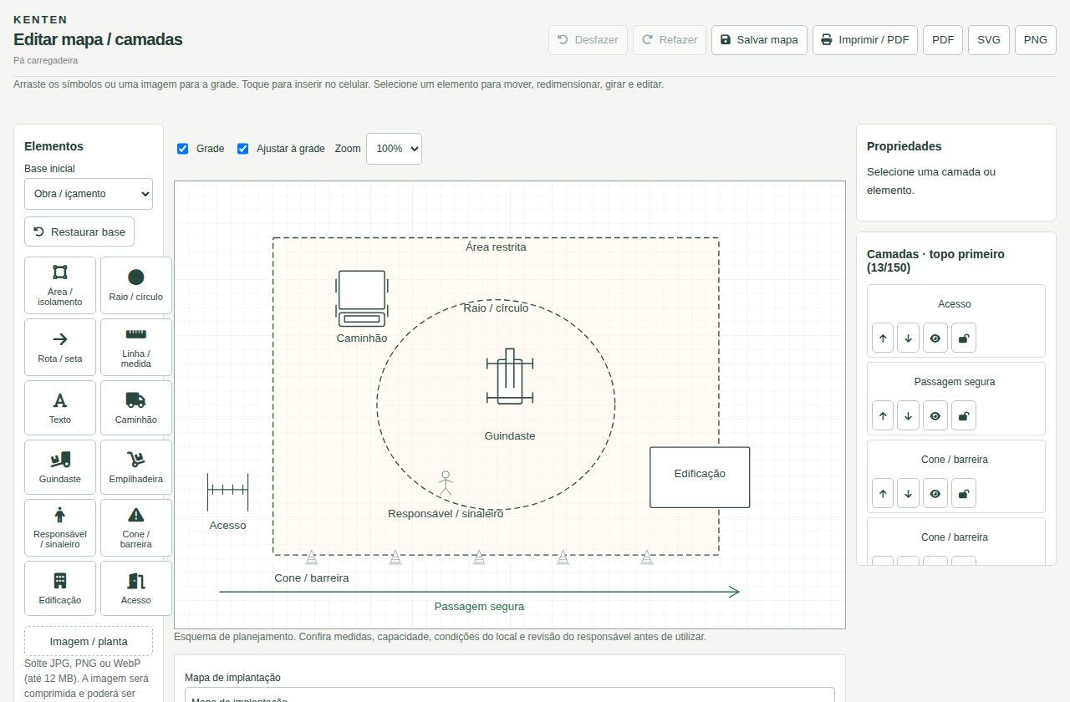Lock the Acesso layer
Viewport: 1070px width, 702px height.
(x=964, y=338)
